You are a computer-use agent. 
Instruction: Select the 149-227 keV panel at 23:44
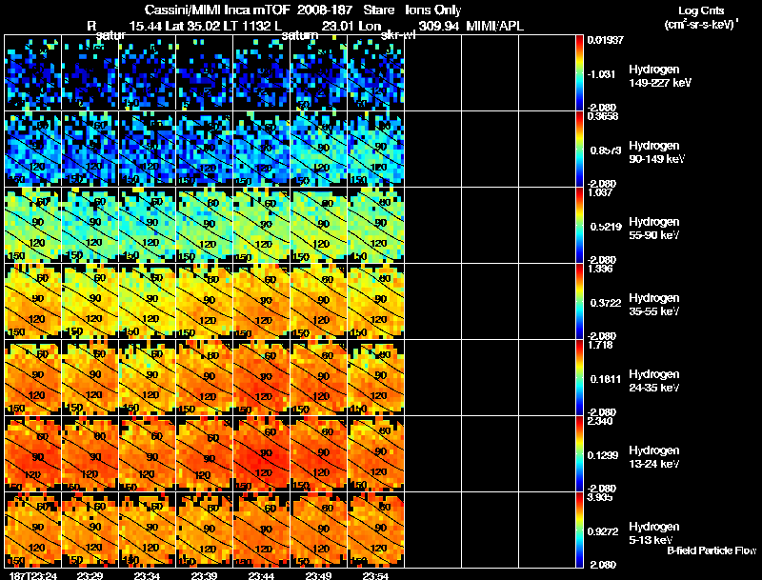point(261,73)
